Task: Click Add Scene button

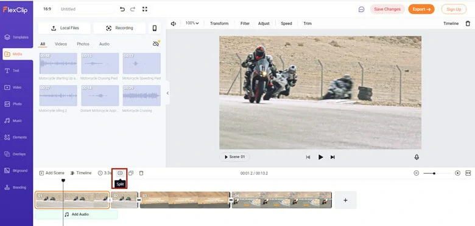Action: coord(52,173)
